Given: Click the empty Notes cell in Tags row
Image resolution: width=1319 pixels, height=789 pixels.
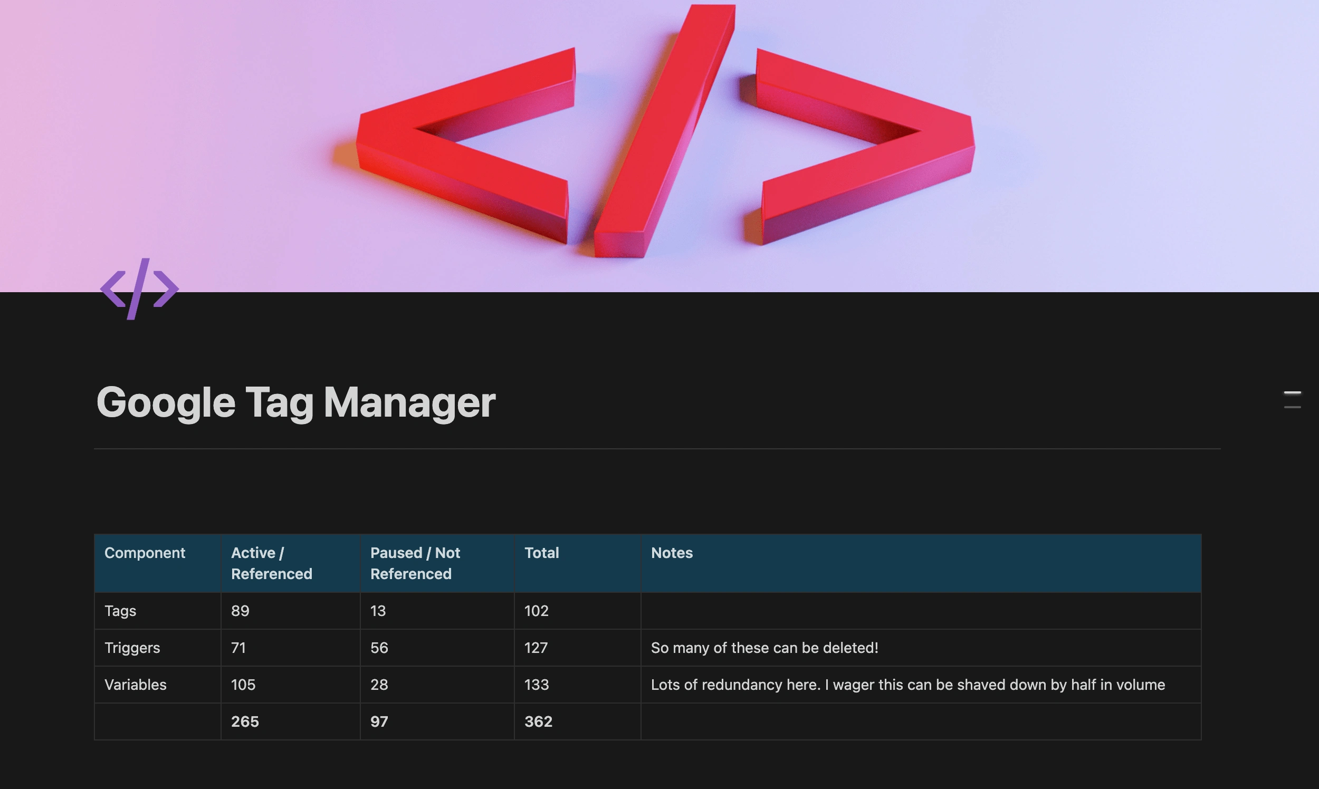Looking at the screenshot, I should click(x=921, y=611).
